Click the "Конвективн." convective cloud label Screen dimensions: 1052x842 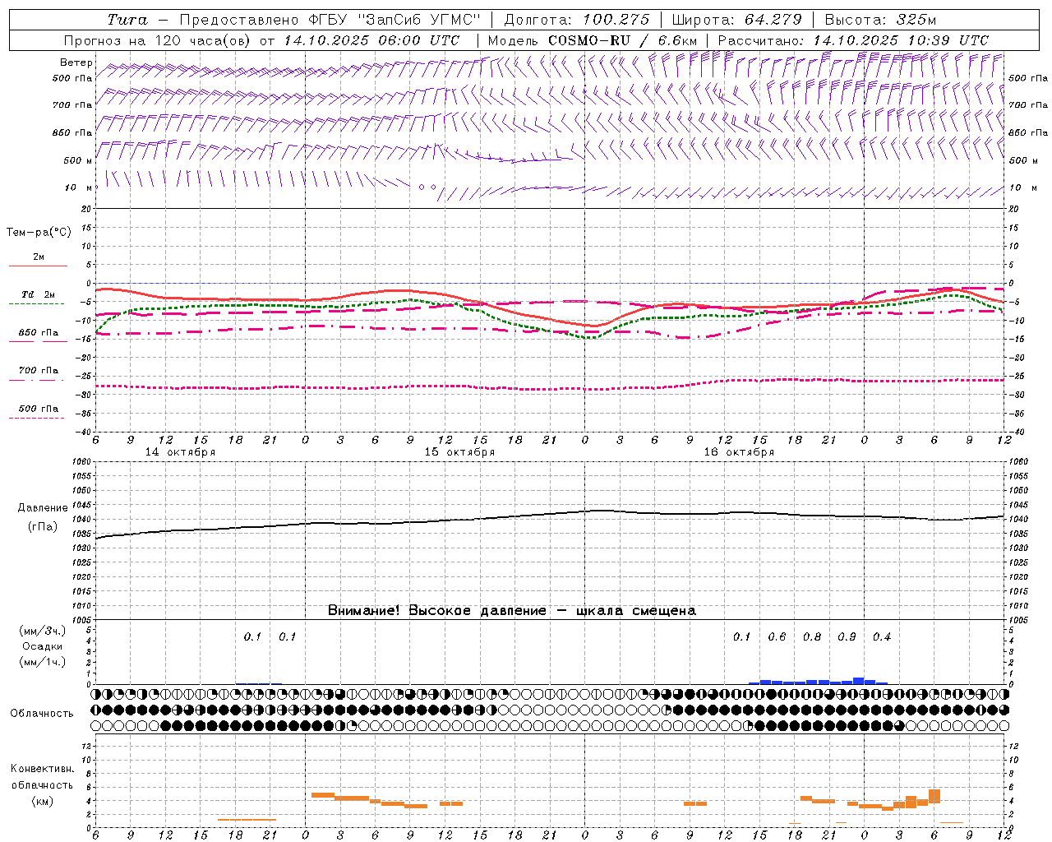coord(42,769)
